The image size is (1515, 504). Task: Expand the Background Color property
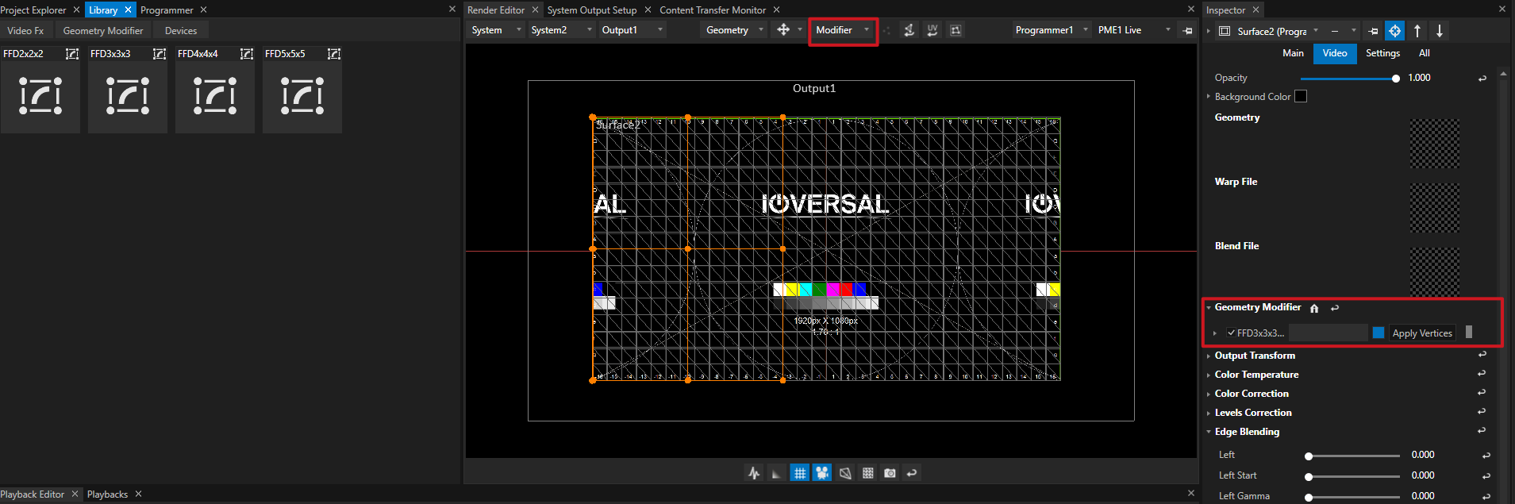[1209, 96]
